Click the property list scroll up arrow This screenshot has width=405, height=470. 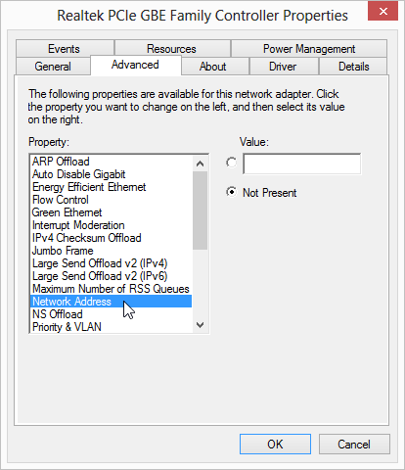201,164
